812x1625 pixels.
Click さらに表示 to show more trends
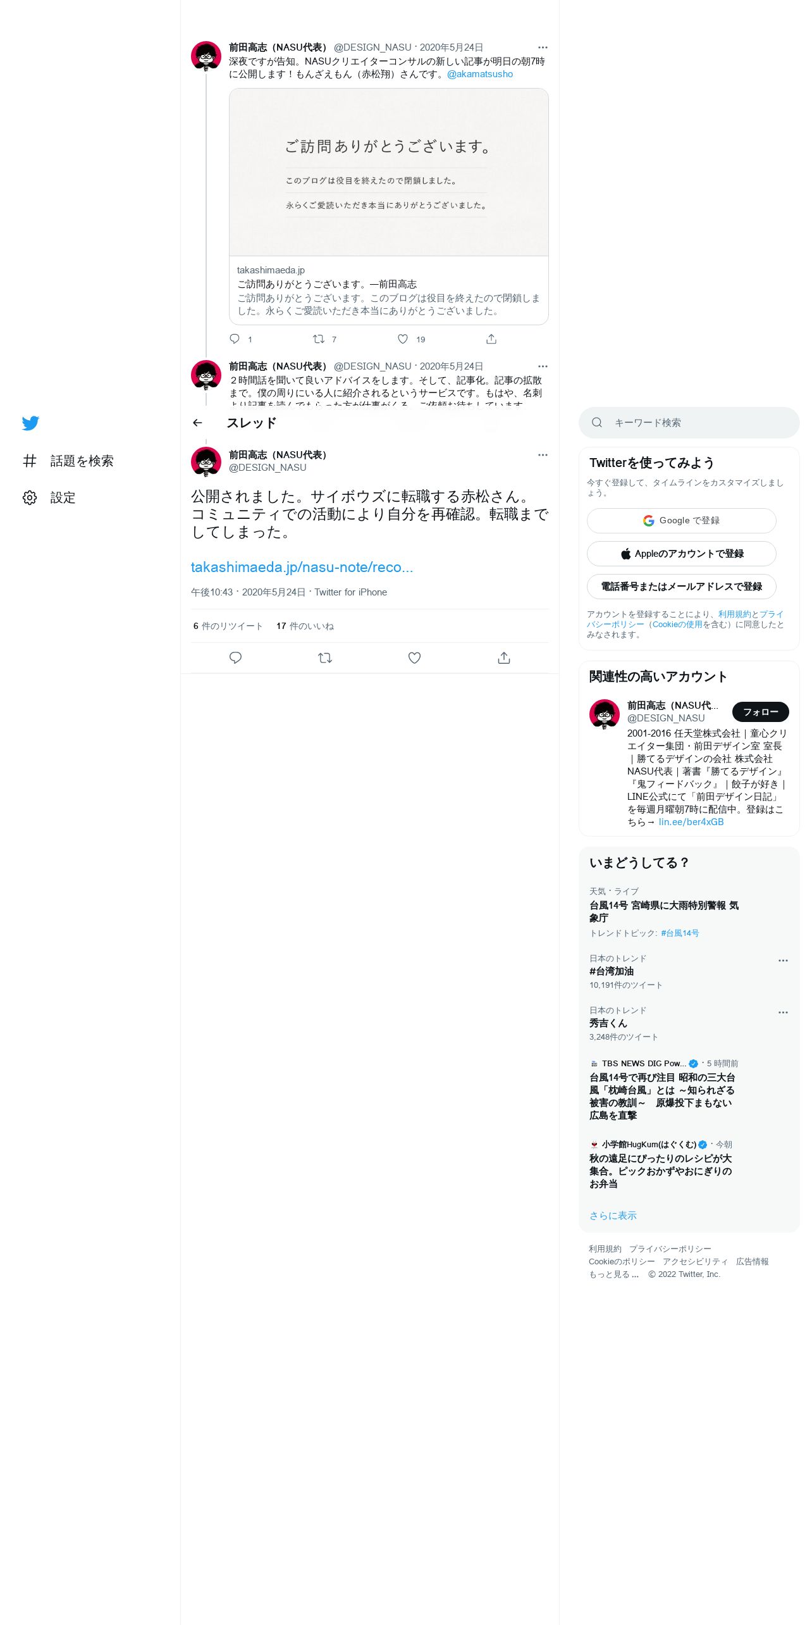613,1216
